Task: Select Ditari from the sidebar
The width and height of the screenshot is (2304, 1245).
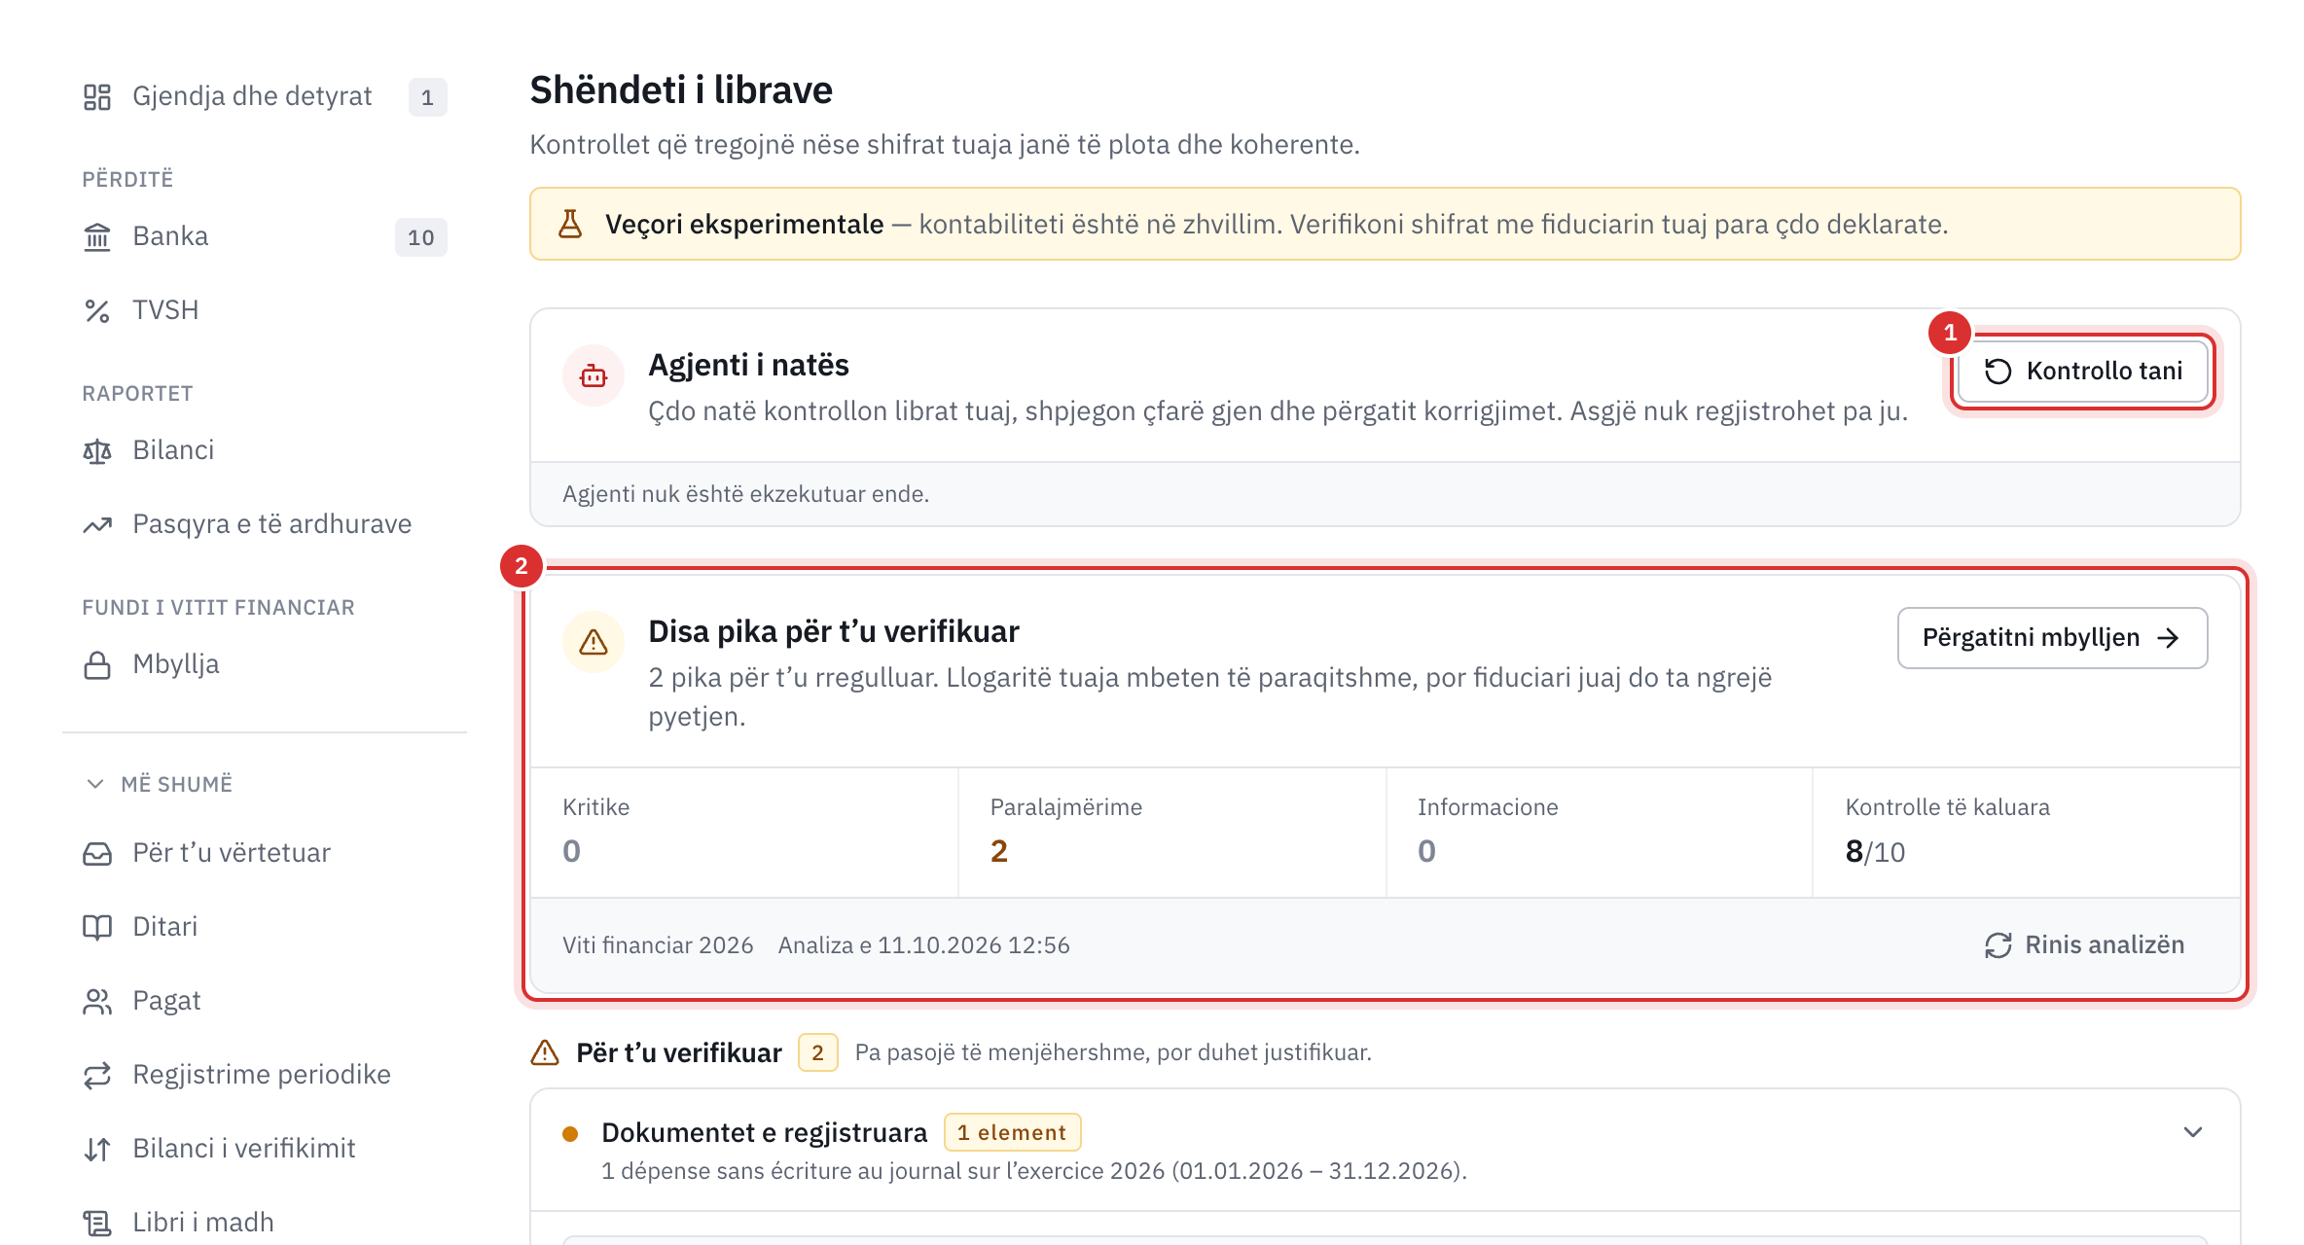Action: click(x=265, y=927)
